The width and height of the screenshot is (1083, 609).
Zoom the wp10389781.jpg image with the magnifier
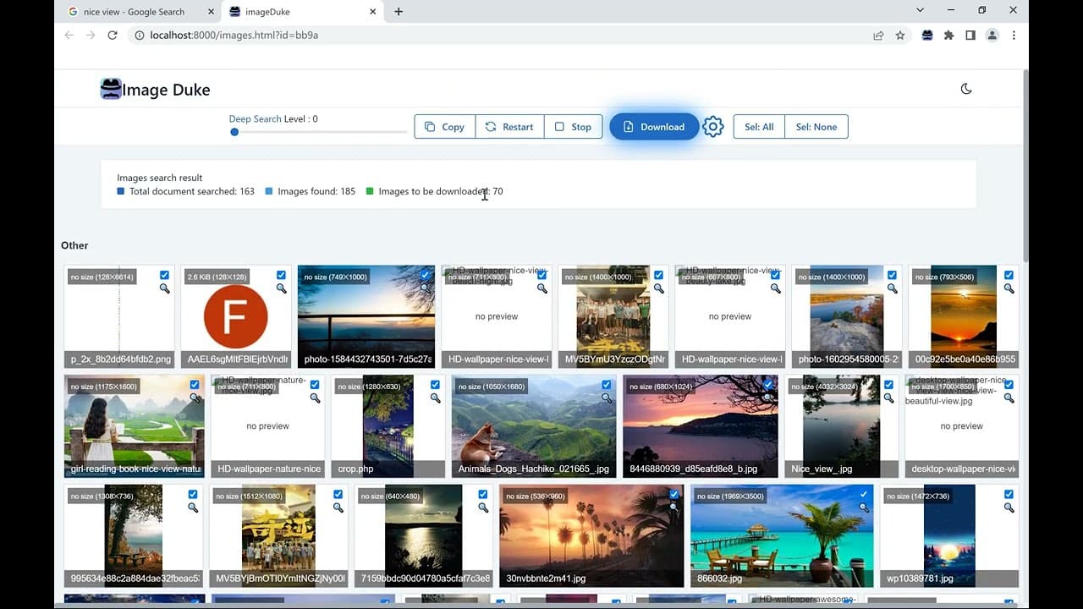pyautogui.click(x=1009, y=508)
